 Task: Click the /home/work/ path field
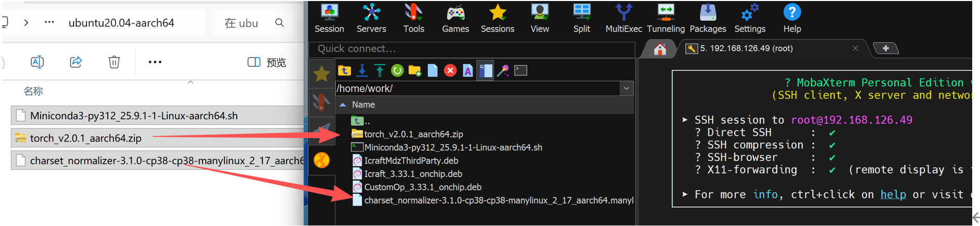pyautogui.click(x=478, y=89)
